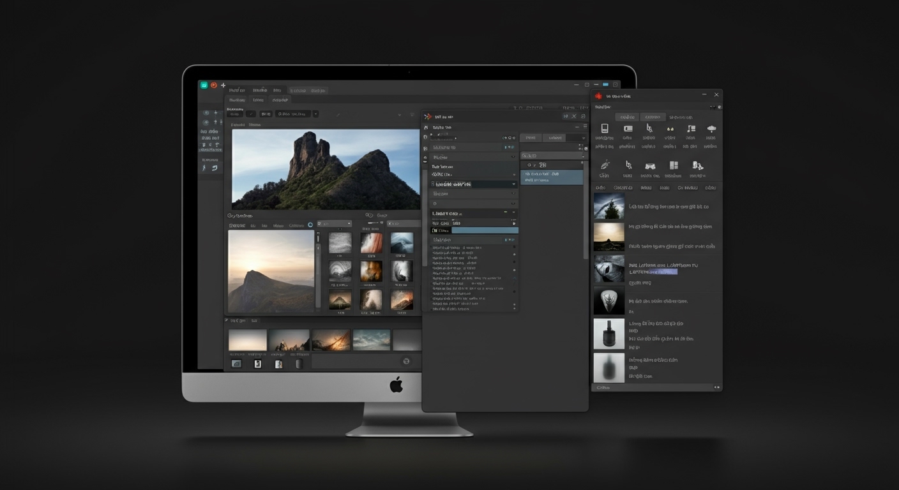Click the gamepad icon in the tools grid
The width and height of the screenshot is (899, 490).
pos(650,166)
